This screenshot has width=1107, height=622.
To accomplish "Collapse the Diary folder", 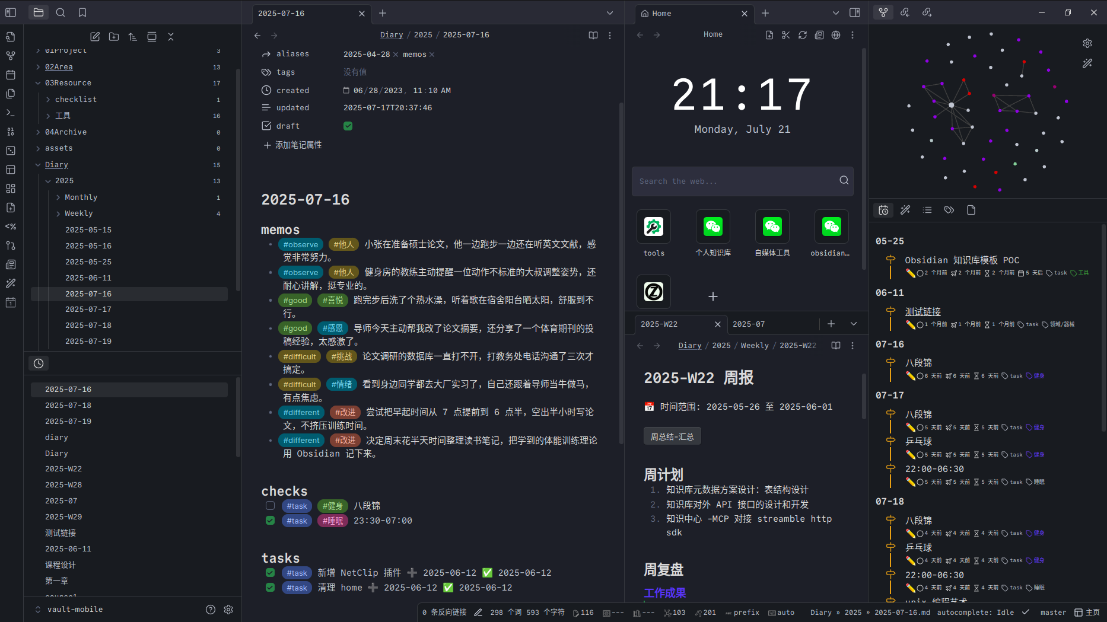I will [x=38, y=165].
